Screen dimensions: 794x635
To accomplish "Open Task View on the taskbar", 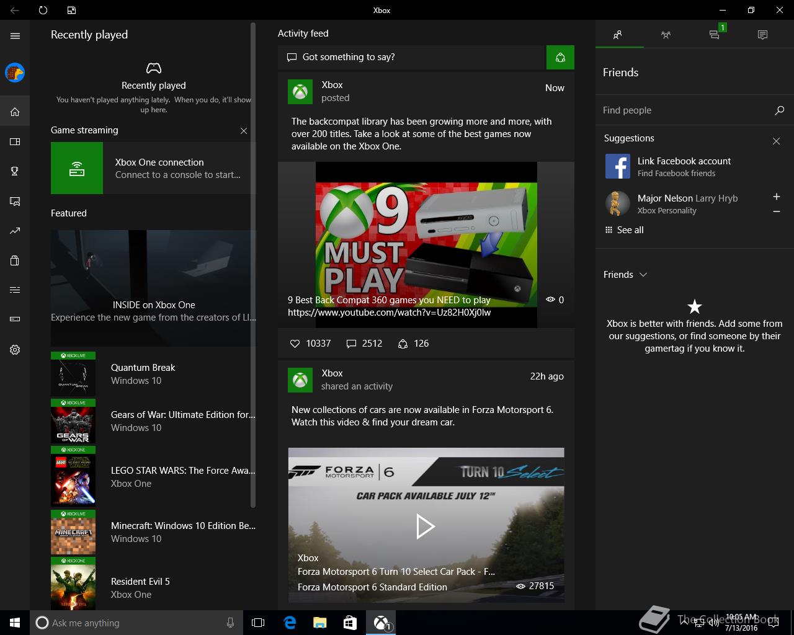I will pyautogui.click(x=258, y=623).
